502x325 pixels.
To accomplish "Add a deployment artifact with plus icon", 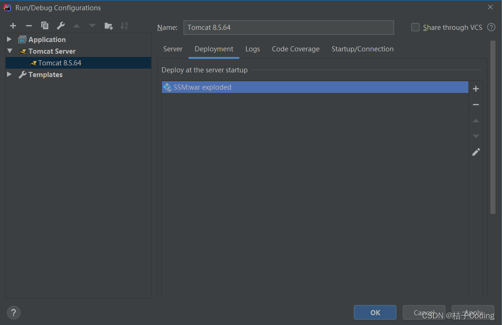I will [476, 89].
